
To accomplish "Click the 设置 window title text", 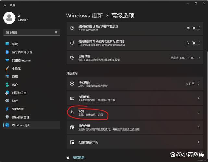I will click(12, 6).
